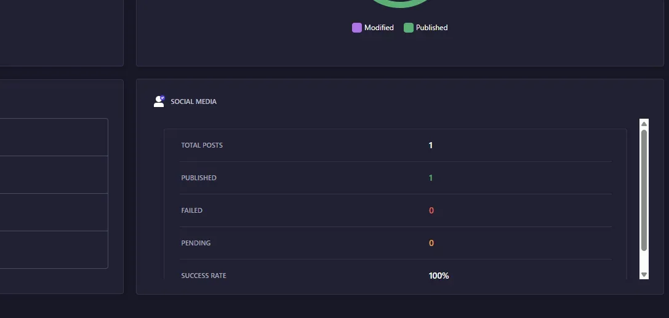The image size is (669, 318).
Task: Click the Published legend label
Action: pyautogui.click(x=431, y=28)
